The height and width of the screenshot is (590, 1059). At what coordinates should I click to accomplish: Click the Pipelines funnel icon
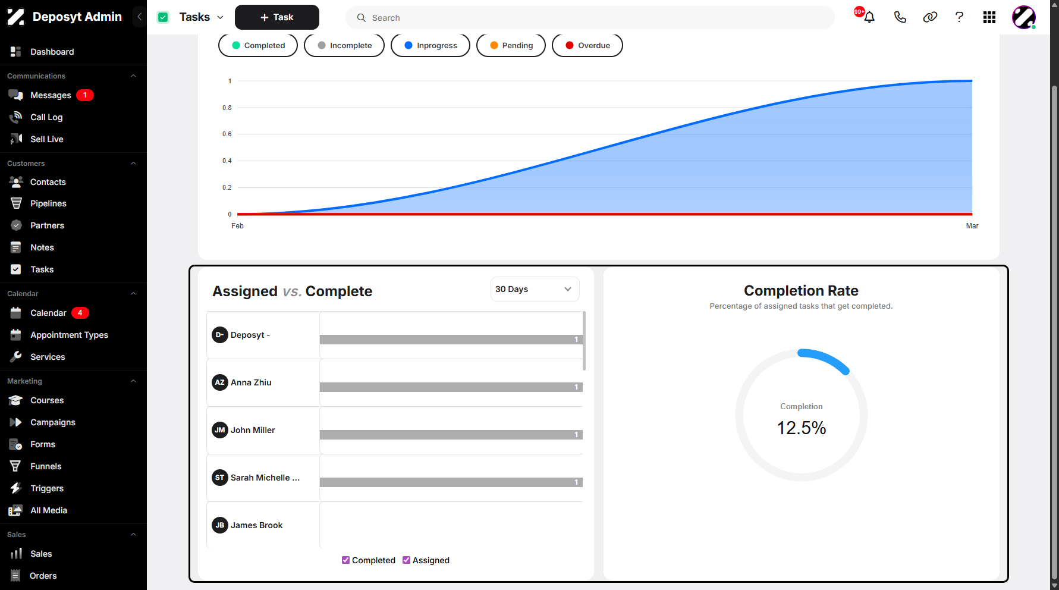[x=16, y=203]
